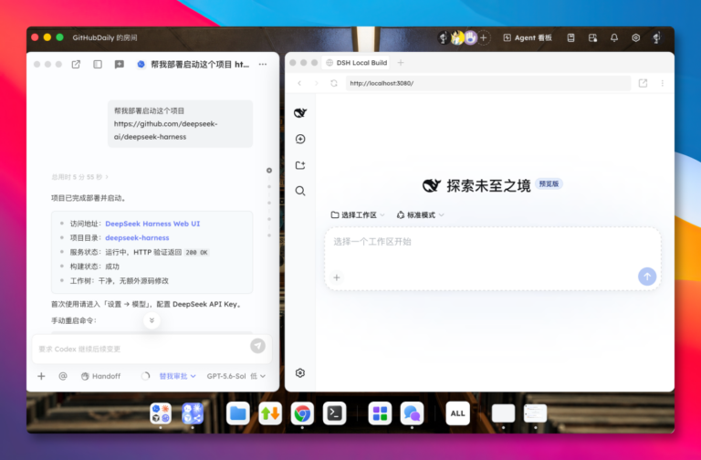This screenshot has width=701, height=460.
Task: Add attachment with plus icon below chat input
Action: tap(41, 376)
